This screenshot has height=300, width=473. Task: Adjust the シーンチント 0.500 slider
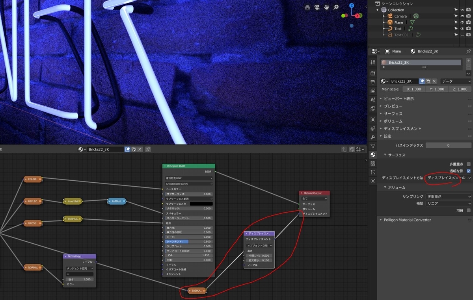pyautogui.click(x=189, y=242)
